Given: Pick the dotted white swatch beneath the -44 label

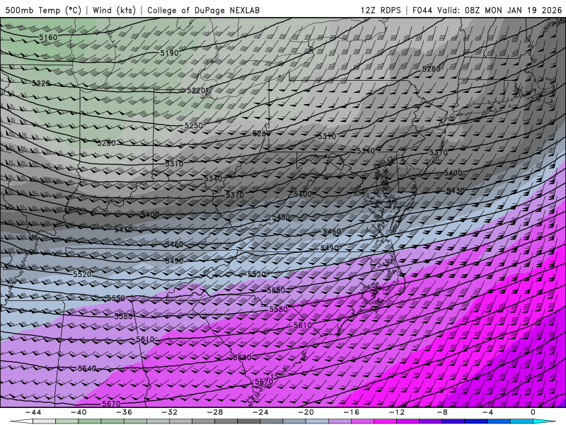Looking at the screenshot, I should click(44, 421).
